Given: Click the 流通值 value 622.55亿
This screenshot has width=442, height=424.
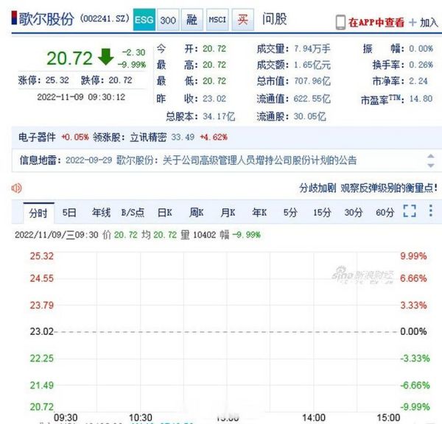Looking at the screenshot, I should point(312,99).
